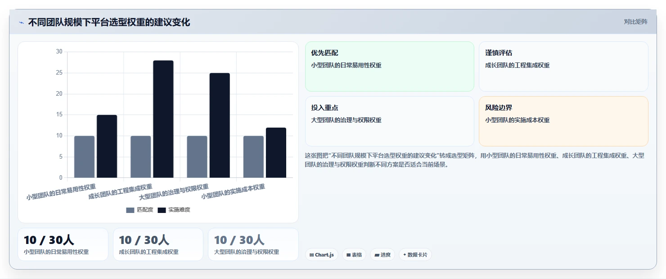Click the x-axis label 小型团队的日常易用性权重
Image resolution: width=666 pixels, height=279 pixels.
coord(61,192)
